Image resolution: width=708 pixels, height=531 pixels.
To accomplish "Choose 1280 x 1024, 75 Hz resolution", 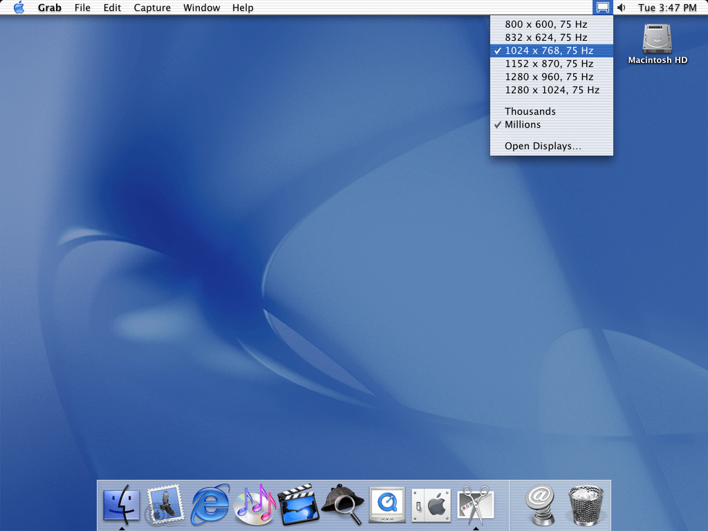I will (552, 90).
